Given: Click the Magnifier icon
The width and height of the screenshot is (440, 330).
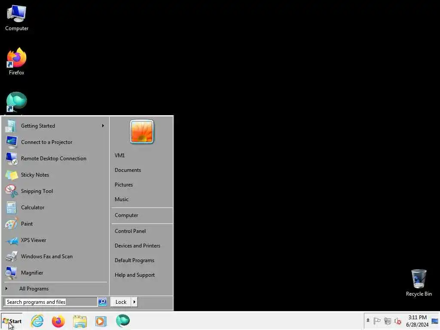Looking at the screenshot, I should (x=11, y=273).
